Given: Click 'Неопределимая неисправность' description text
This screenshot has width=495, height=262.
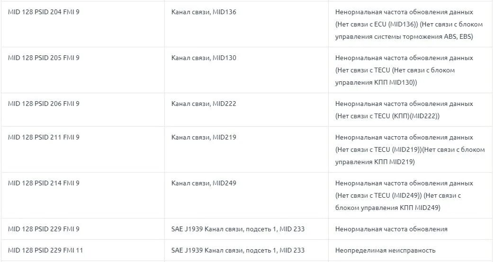Looking at the screenshot, I should click(x=385, y=250).
